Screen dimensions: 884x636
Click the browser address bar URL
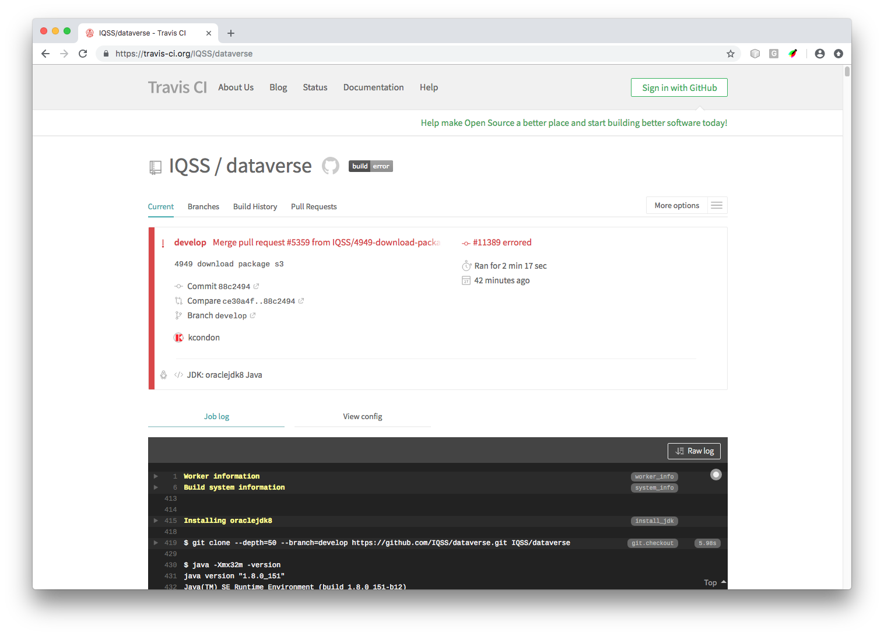tap(184, 54)
